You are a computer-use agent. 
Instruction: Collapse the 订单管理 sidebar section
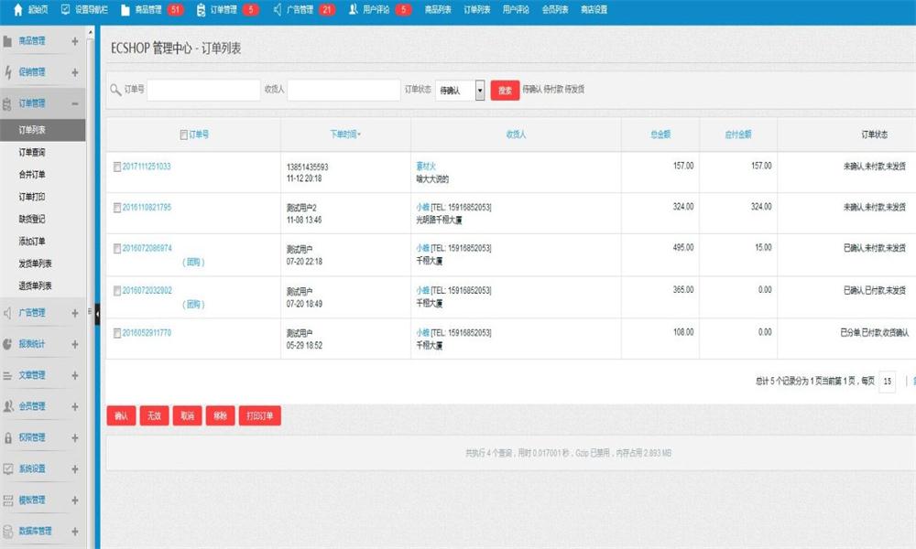(x=74, y=103)
